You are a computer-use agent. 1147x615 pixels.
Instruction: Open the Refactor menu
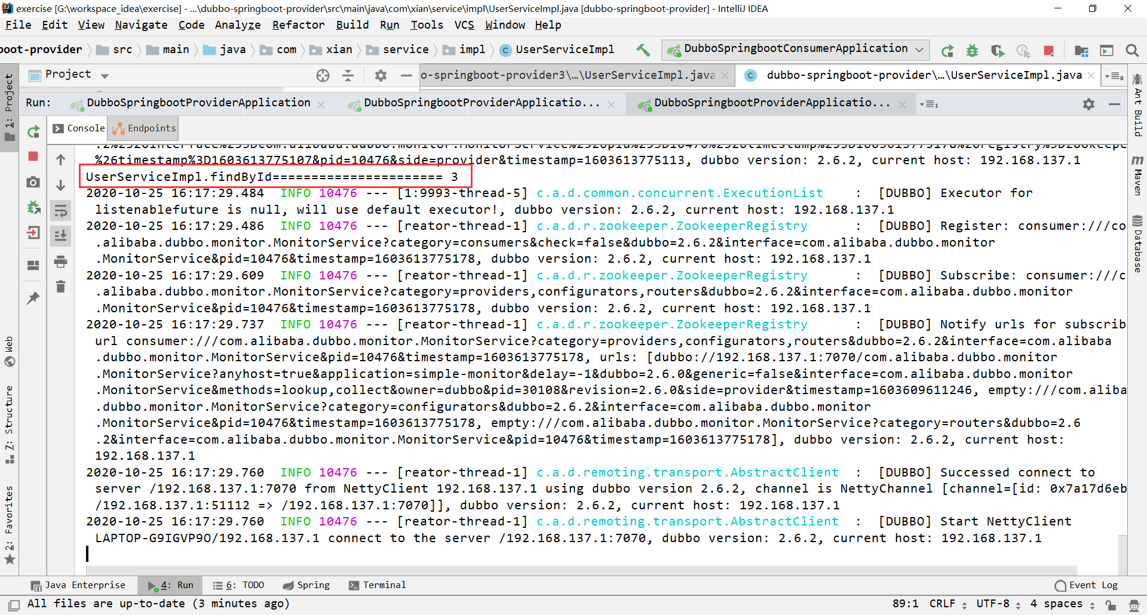(x=298, y=25)
